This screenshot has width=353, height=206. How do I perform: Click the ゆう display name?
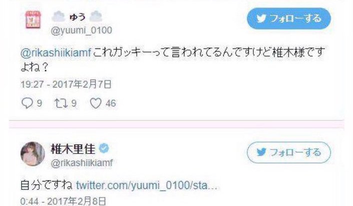click(77, 17)
